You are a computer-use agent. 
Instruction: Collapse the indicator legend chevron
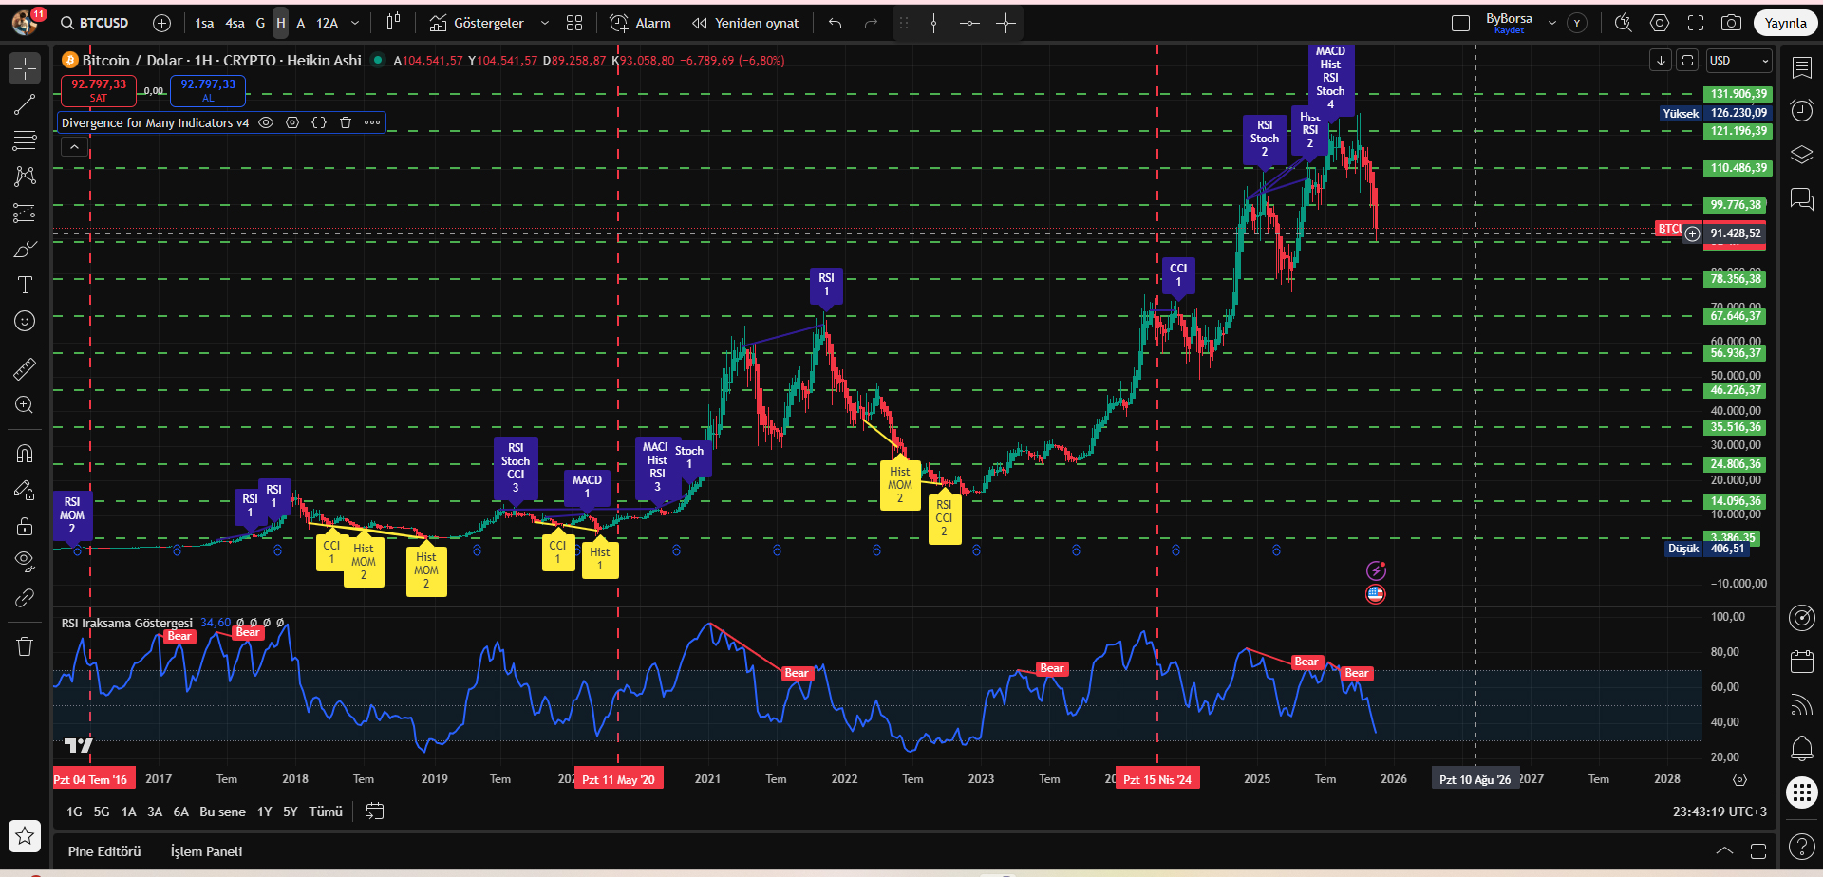click(74, 147)
